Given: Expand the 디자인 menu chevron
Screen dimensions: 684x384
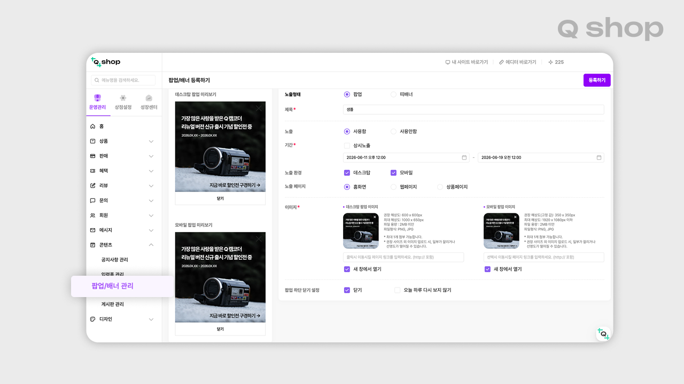Looking at the screenshot, I should 151,319.
